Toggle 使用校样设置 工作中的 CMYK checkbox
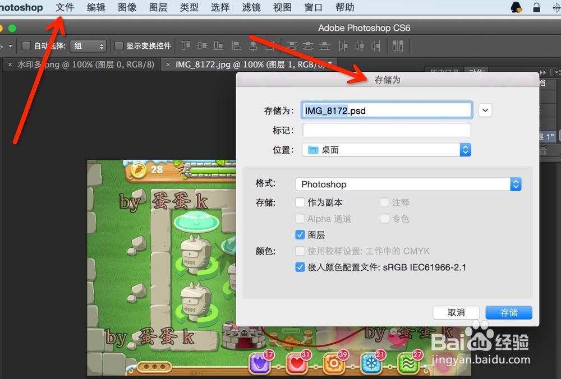This screenshot has height=379, width=561. coord(300,251)
